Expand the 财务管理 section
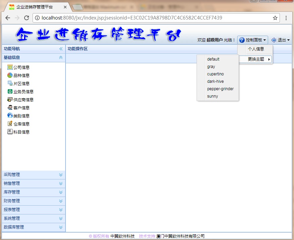This screenshot has width=294, height=240. [x=33, y=201]
